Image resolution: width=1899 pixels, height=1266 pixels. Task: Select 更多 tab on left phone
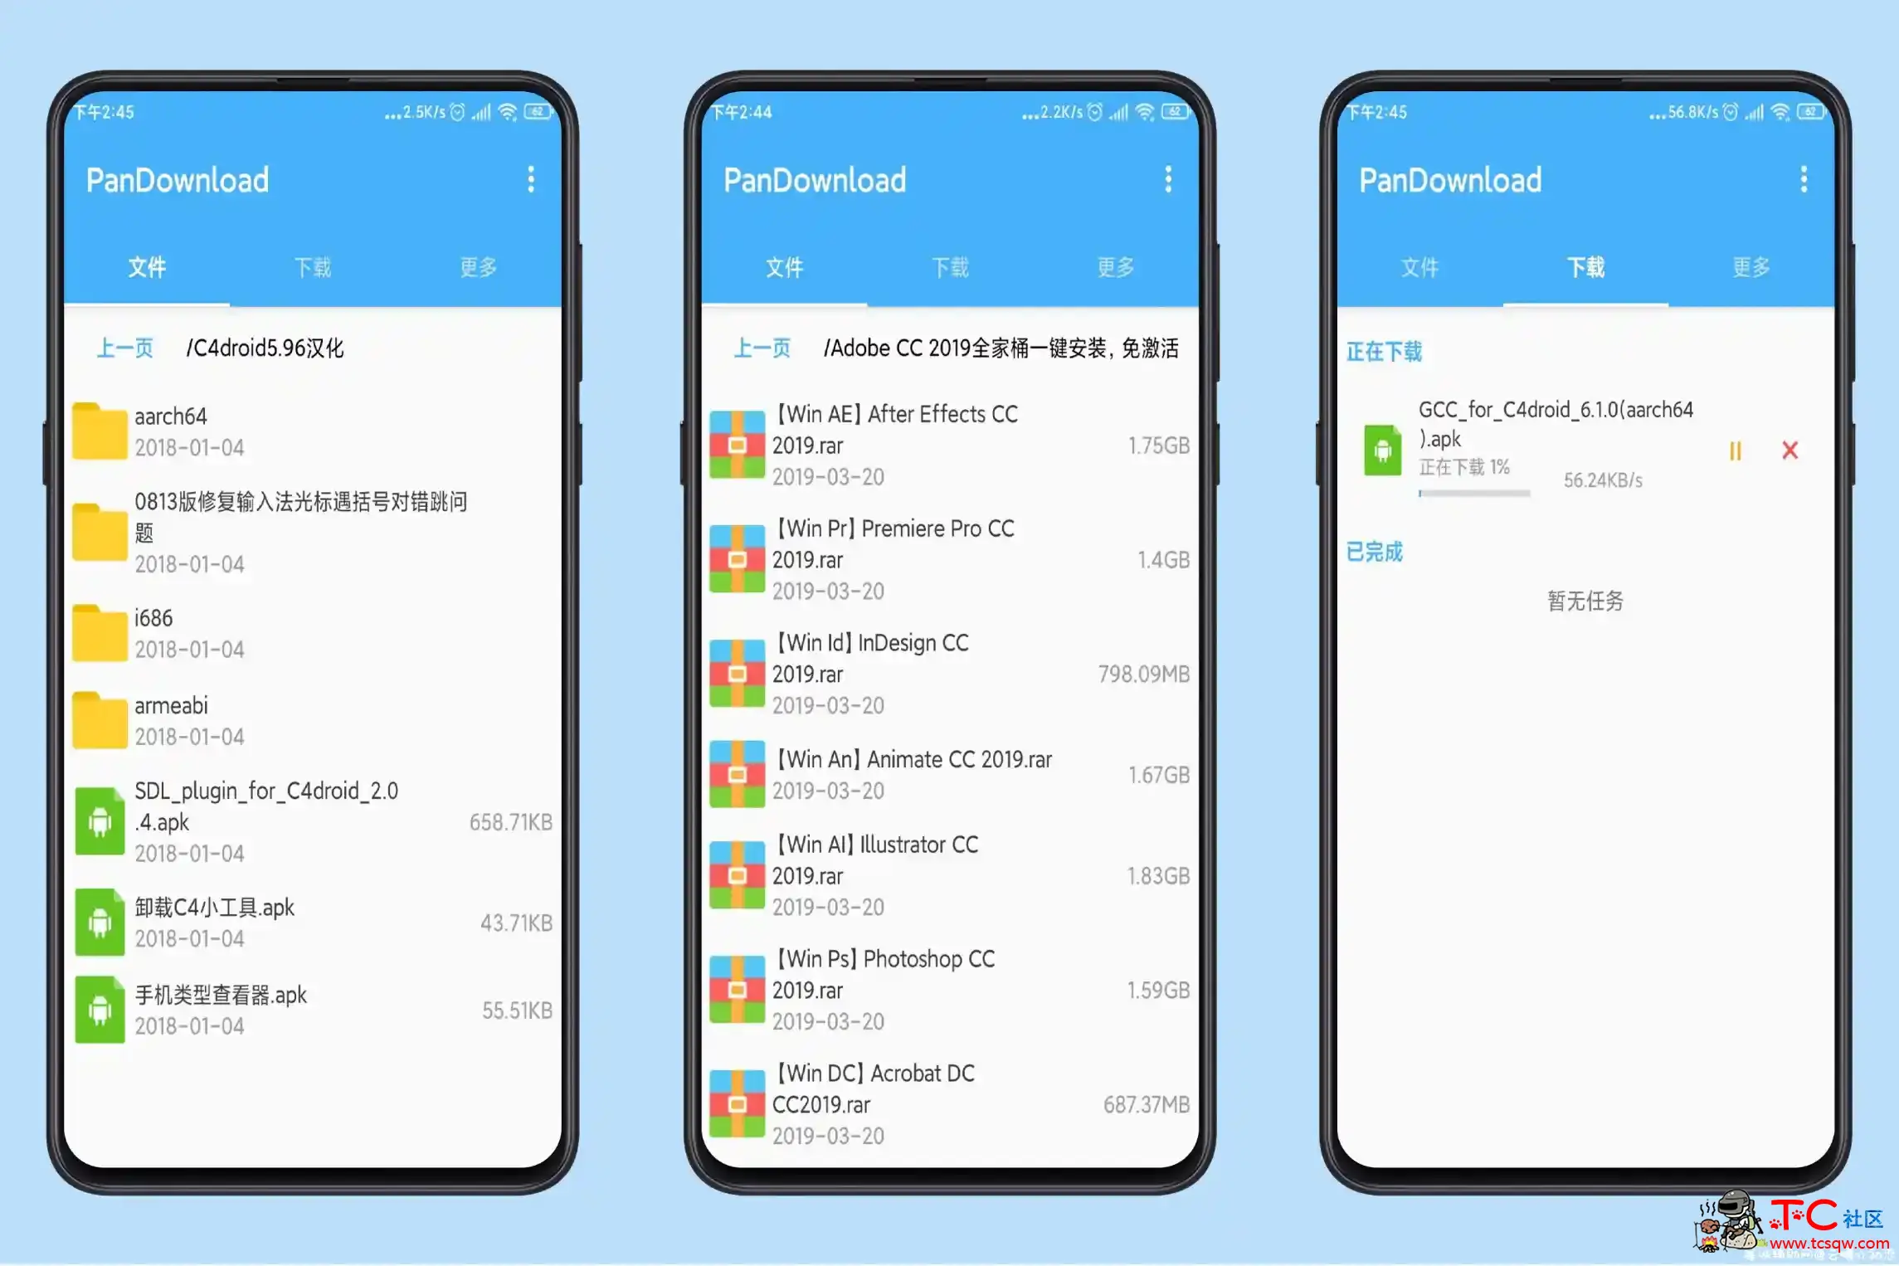pos(482,267)
